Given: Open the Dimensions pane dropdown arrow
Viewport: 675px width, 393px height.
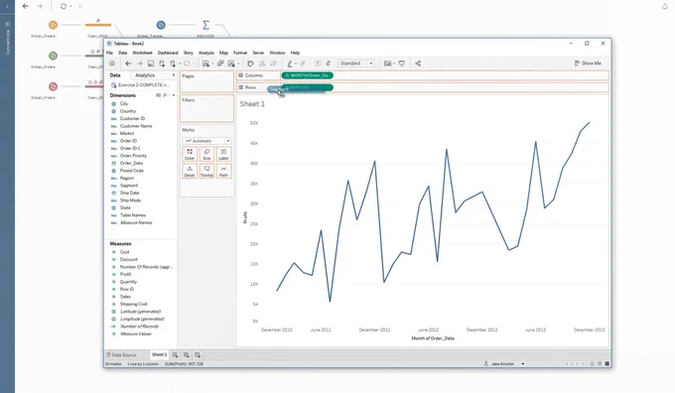Looking at the screenshot, I should click(173, 95).
